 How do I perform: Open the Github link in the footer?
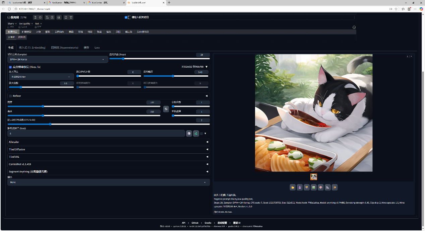click(195, 223)
